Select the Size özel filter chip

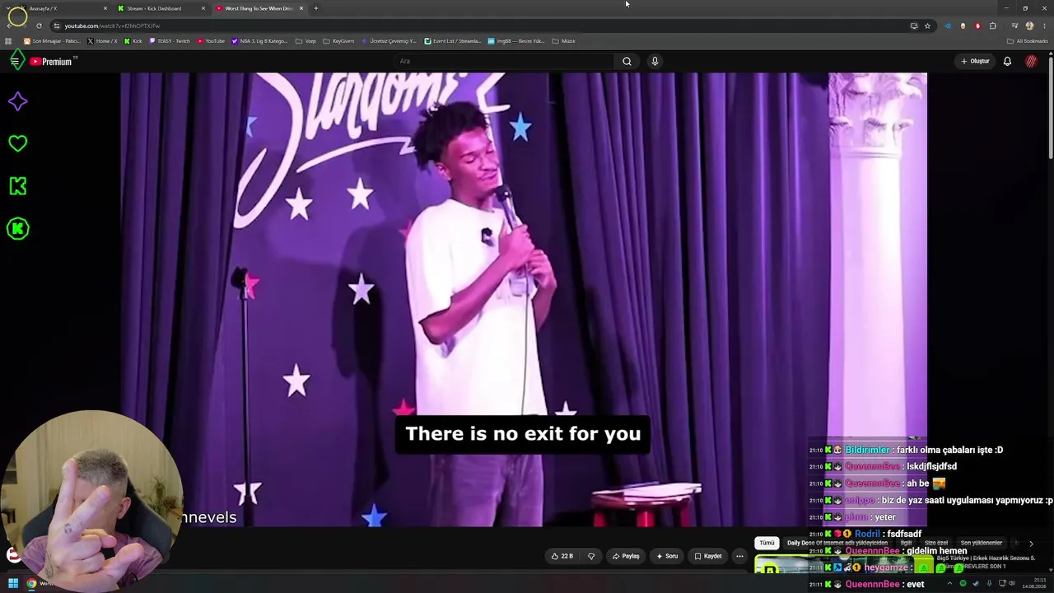click(x=936, y=543)
